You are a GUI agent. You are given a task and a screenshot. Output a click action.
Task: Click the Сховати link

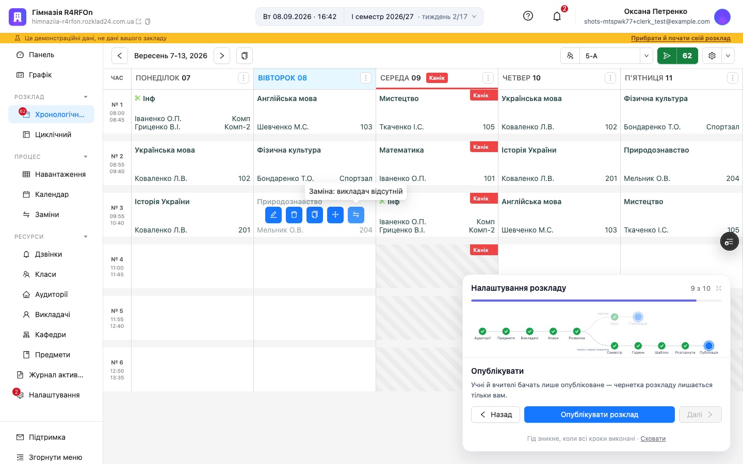[x=653, y=439]
